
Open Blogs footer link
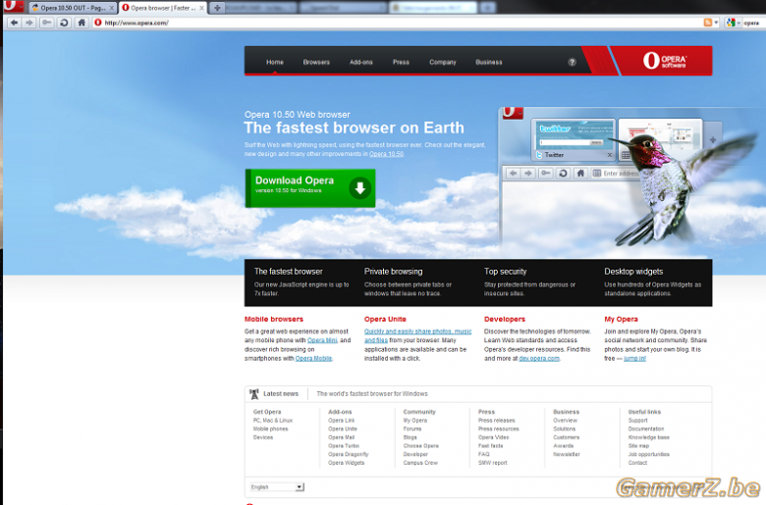(x=410, y=437)
